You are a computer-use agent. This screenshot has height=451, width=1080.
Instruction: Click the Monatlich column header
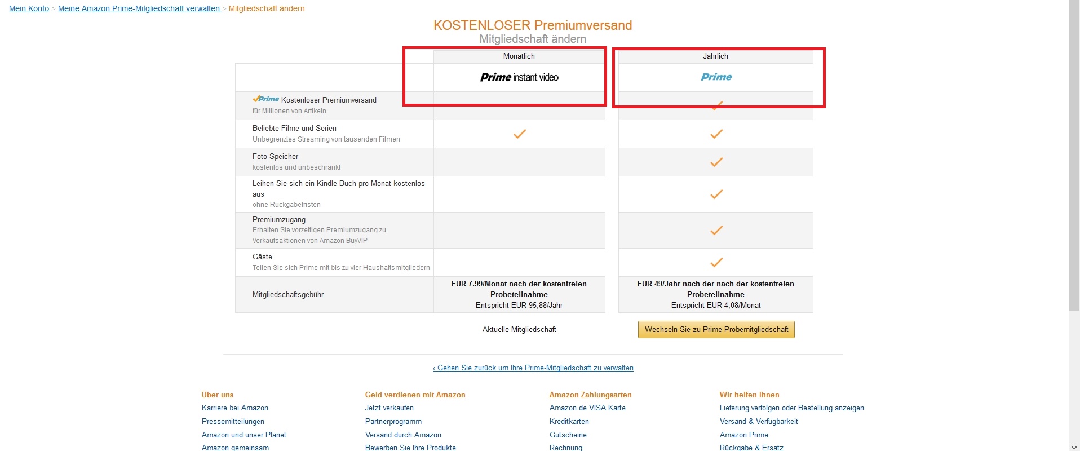click(519, 56)
